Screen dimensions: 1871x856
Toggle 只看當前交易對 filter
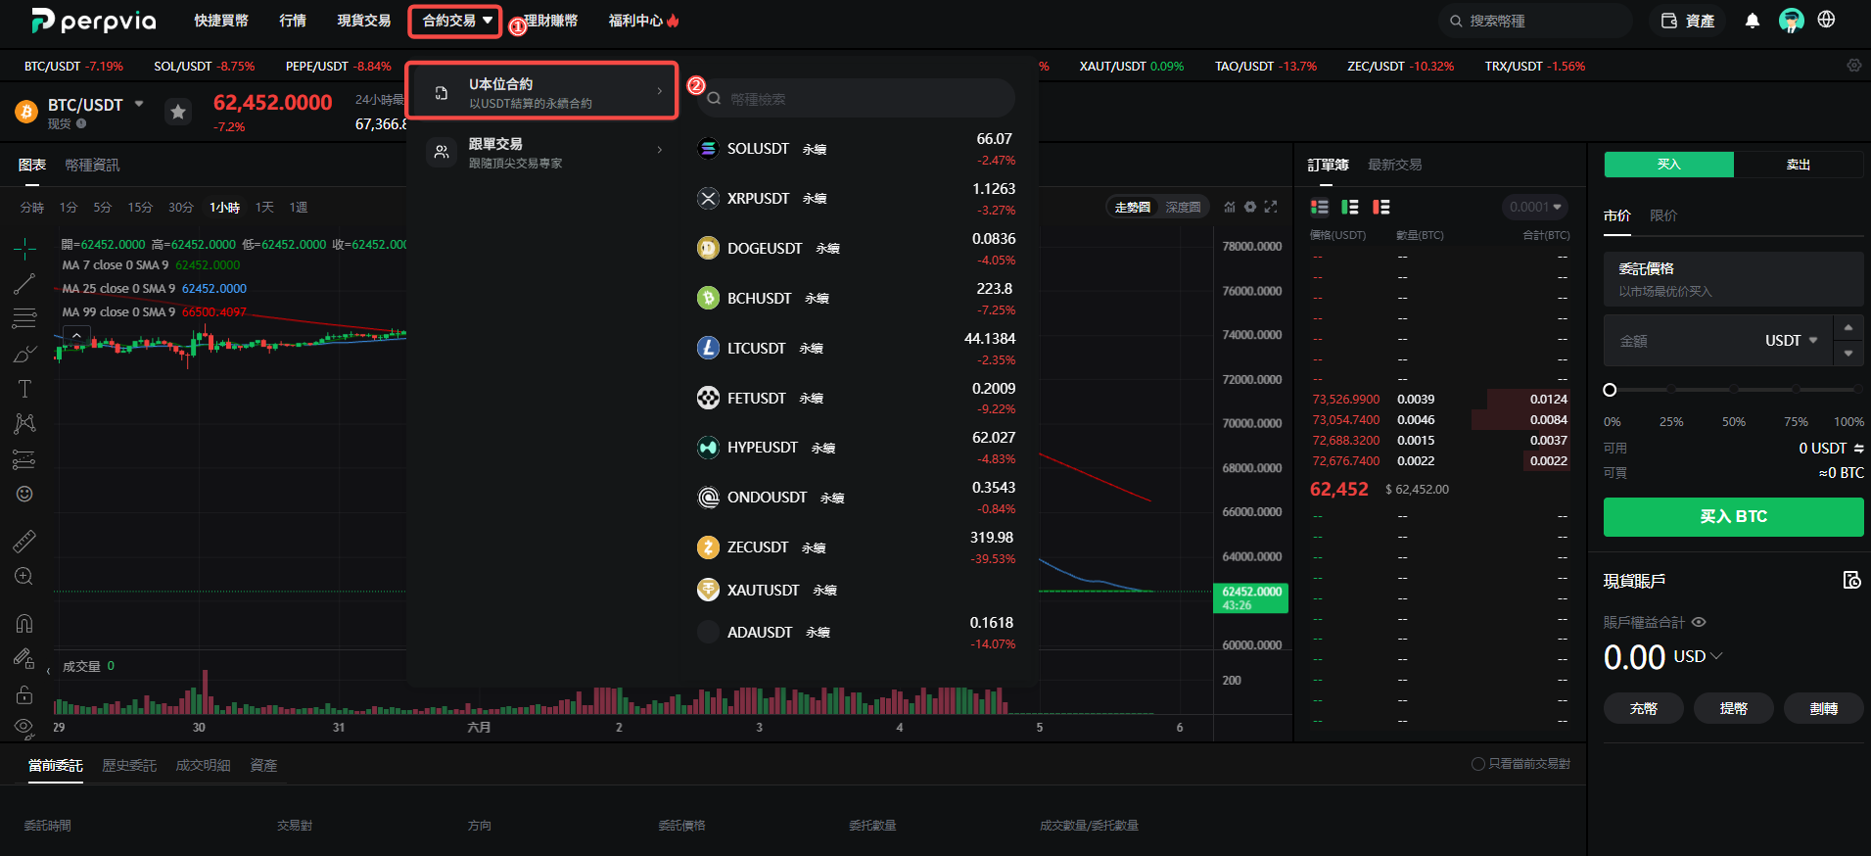1520,764
